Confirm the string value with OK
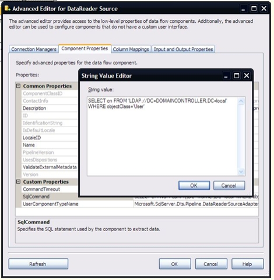 (194, 185)
